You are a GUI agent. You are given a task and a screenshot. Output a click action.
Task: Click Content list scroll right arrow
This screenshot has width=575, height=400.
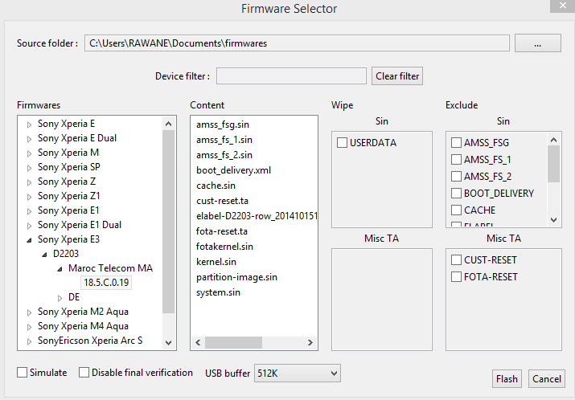pos(310,342)
